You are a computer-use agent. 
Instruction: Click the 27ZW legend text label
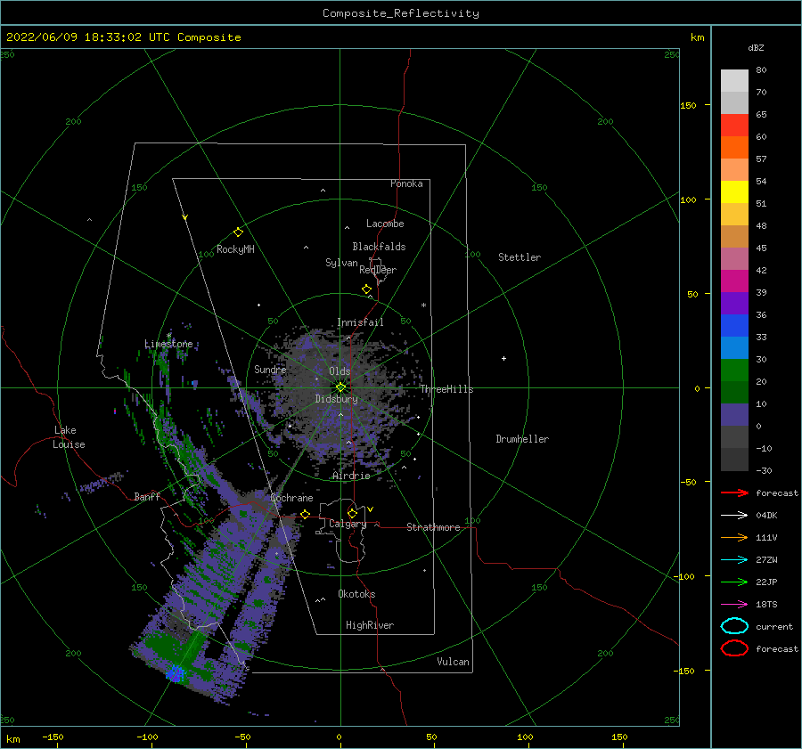click(766, 560)
